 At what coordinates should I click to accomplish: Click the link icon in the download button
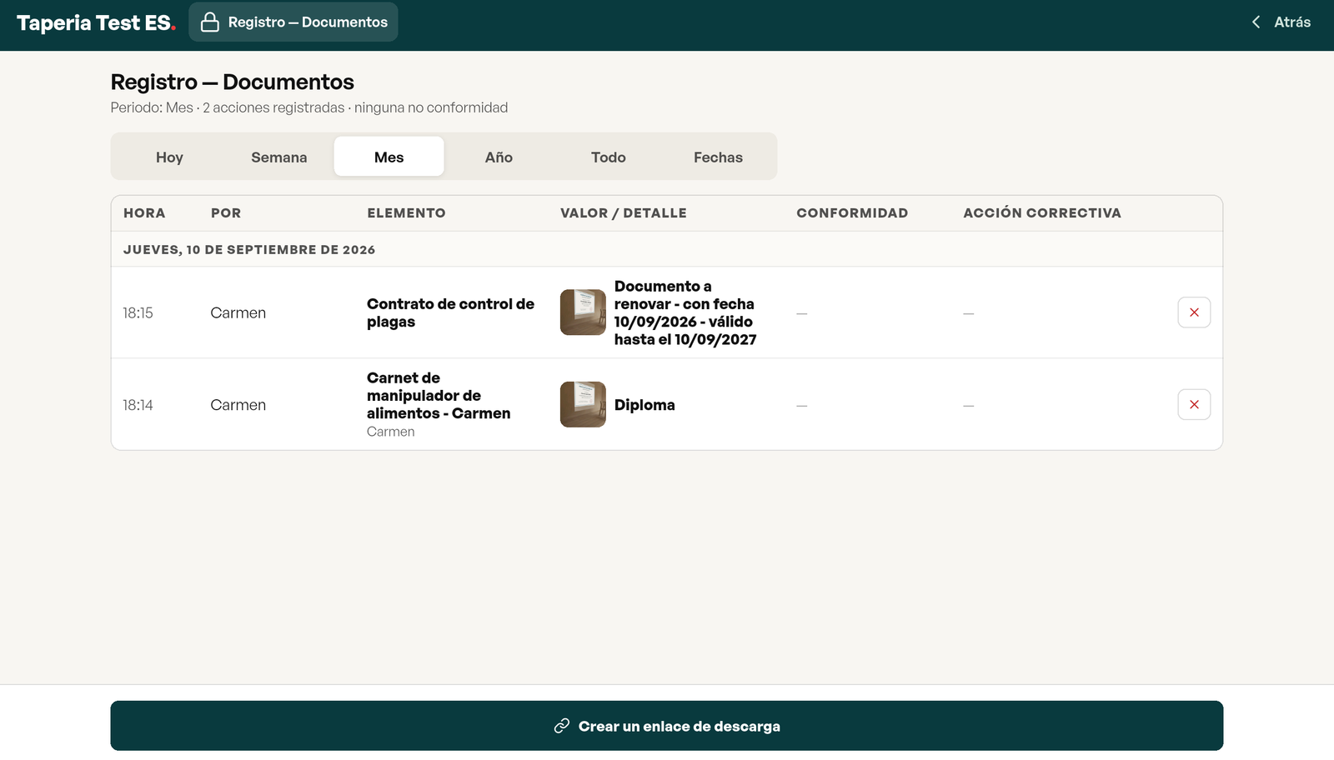point(562,726)
